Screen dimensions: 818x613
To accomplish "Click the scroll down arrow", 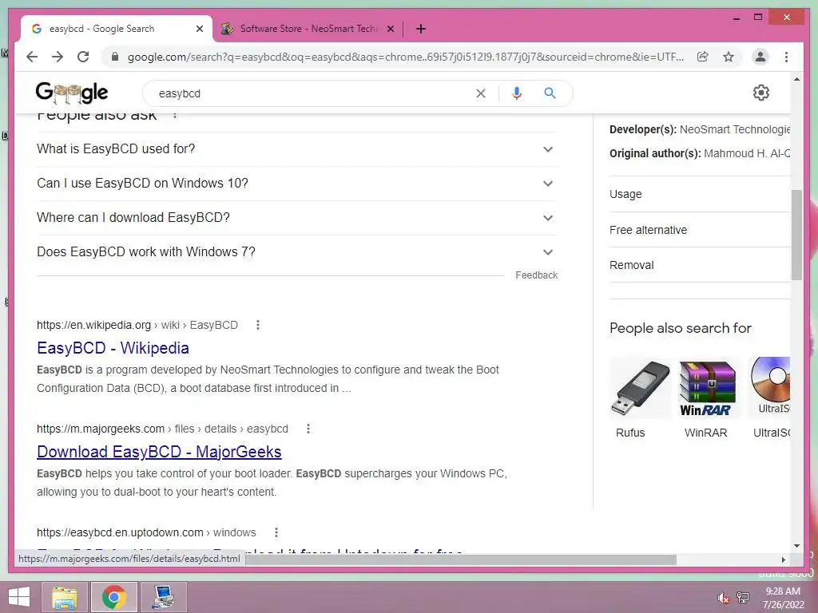I will (796, 546).
